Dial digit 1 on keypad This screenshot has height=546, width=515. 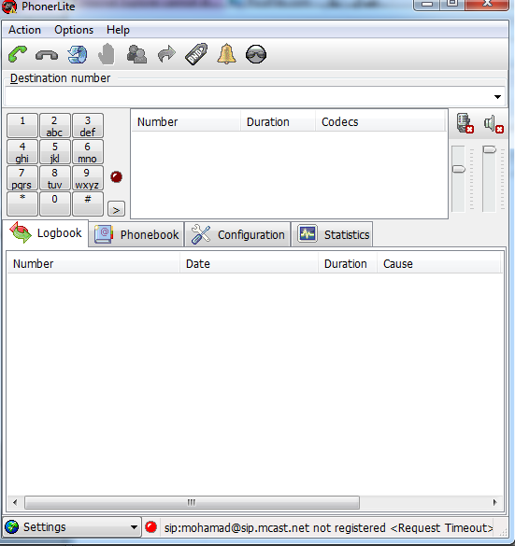[x=22, y=125]
